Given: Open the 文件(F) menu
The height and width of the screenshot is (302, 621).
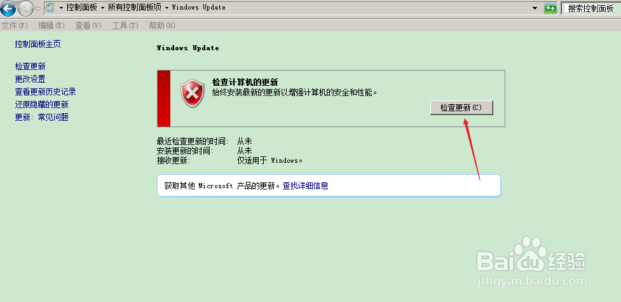Looking at the screenshot, I should pos(15,25).
